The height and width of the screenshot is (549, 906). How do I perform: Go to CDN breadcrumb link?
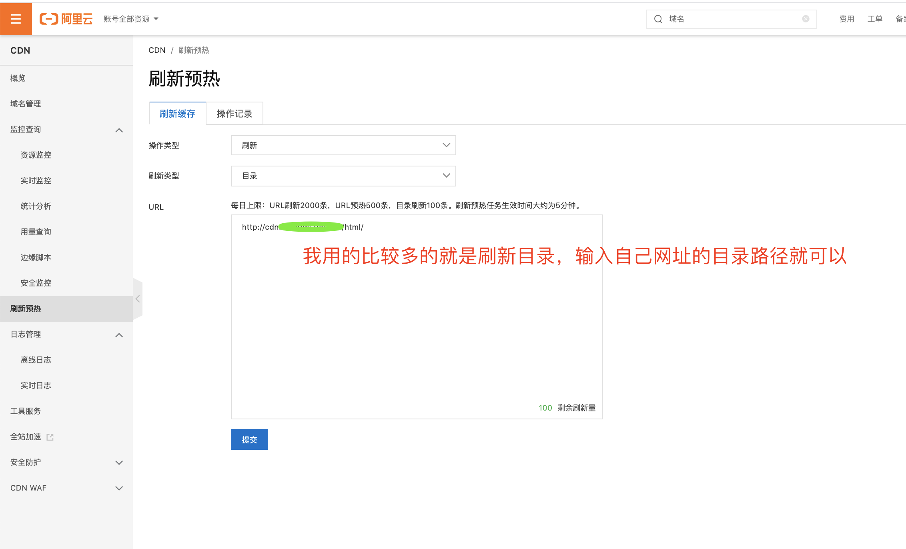click(x=157, y=50)
